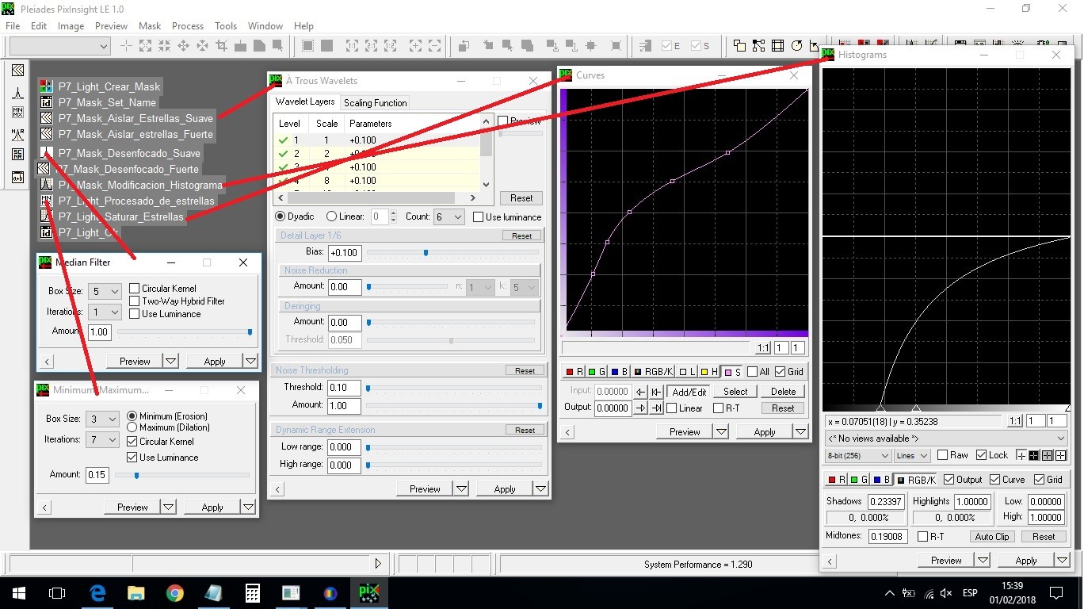The width and height of the screenshot is (1084, 609).
Task: Open the Chrome taskbar icon
Action: (x=175, y=593)
